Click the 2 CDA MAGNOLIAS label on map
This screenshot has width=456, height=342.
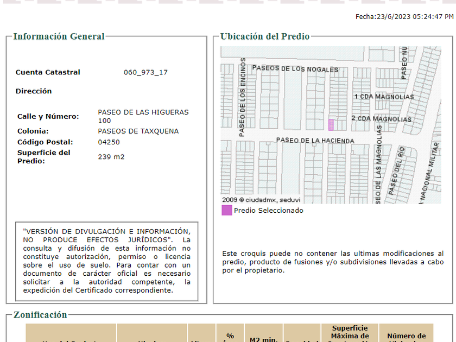tap(381, 118)
